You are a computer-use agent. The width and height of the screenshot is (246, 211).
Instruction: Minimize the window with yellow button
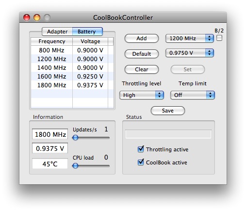point(37,17)
